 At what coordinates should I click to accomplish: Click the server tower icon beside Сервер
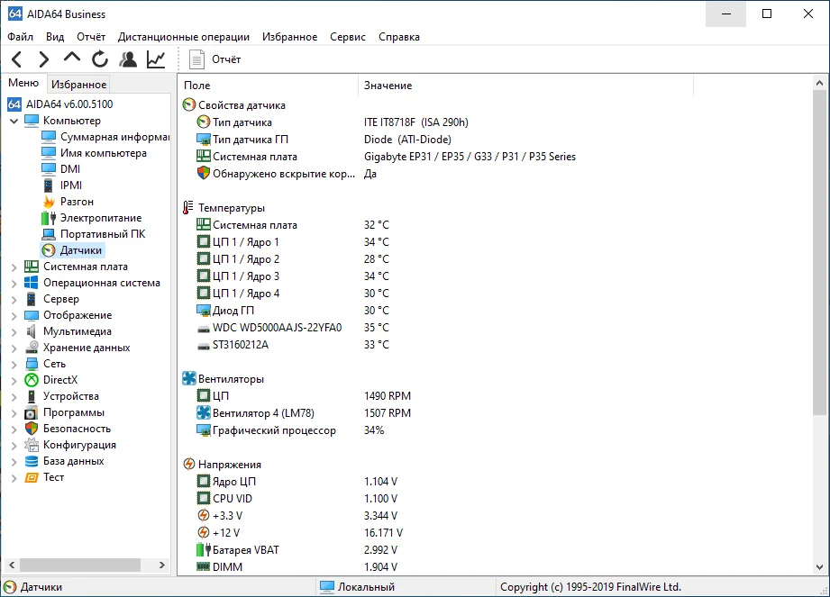[x=32, y=299]
